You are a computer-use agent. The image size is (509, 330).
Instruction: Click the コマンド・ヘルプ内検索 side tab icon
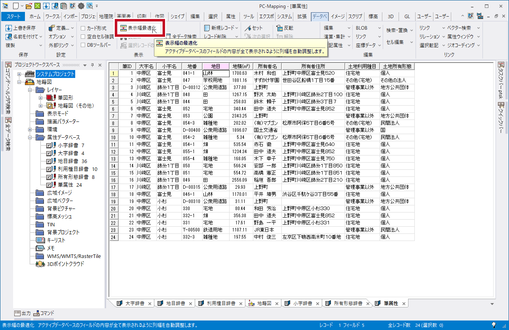[8, 64]
